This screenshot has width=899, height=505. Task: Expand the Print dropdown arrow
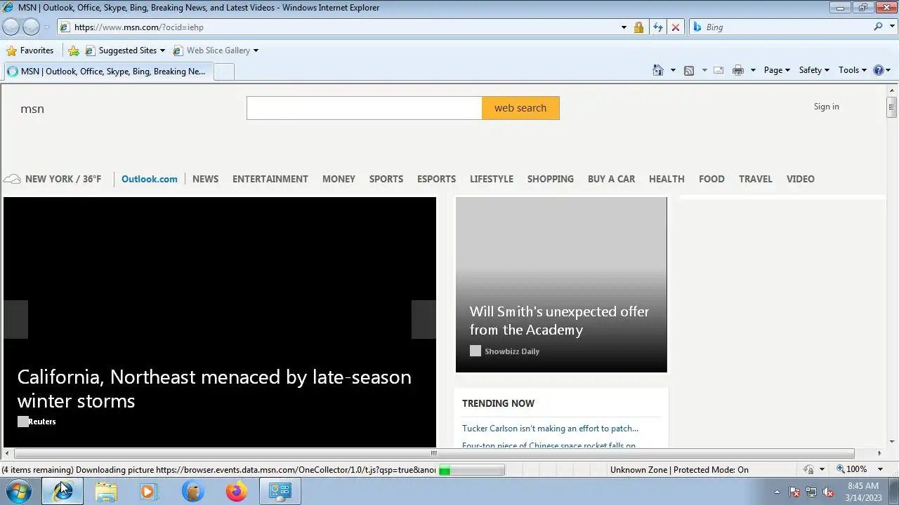click(753, 70)
